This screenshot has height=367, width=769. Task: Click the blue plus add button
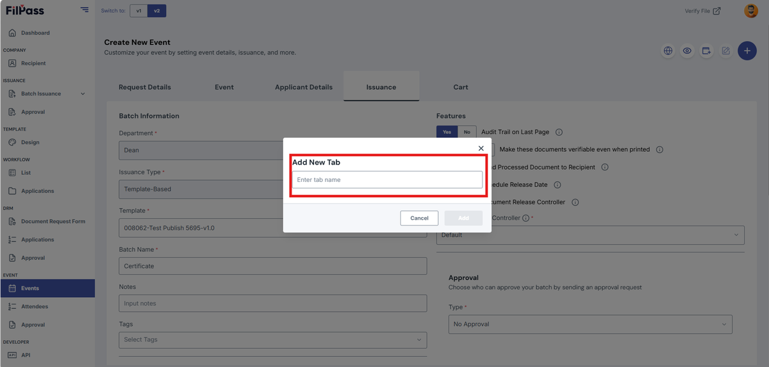point(747,51)
